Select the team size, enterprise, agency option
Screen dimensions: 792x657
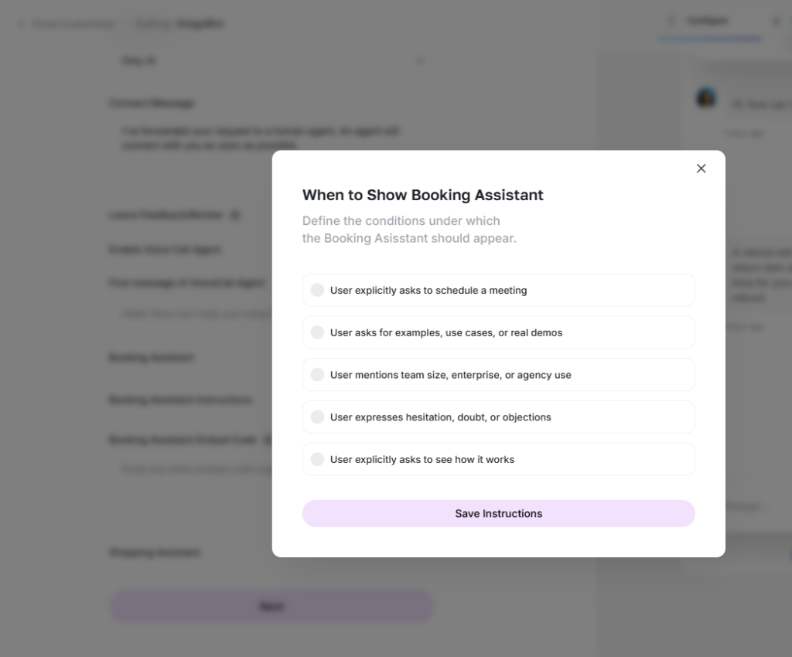tap(317, 375)
